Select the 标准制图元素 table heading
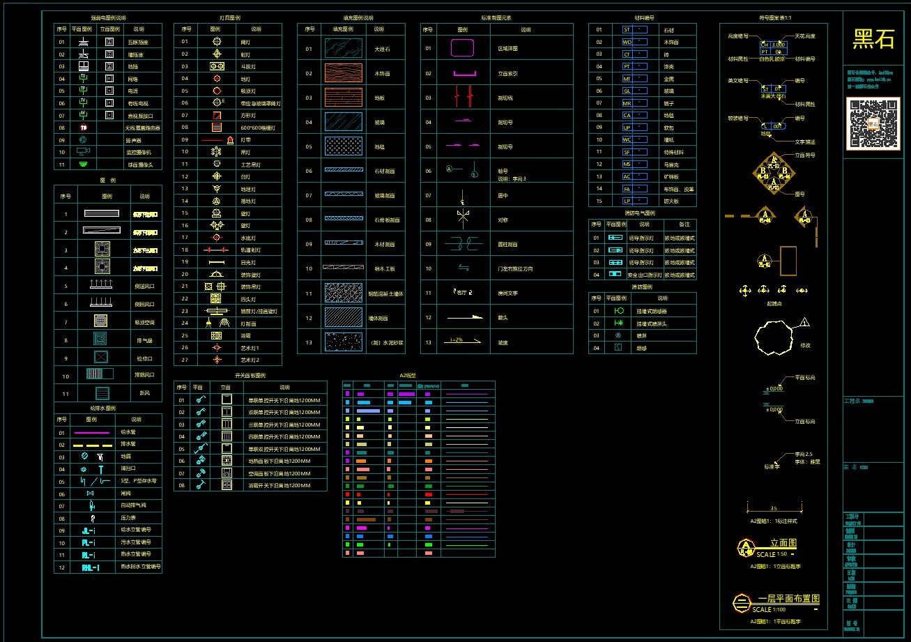 pos(496,17)
